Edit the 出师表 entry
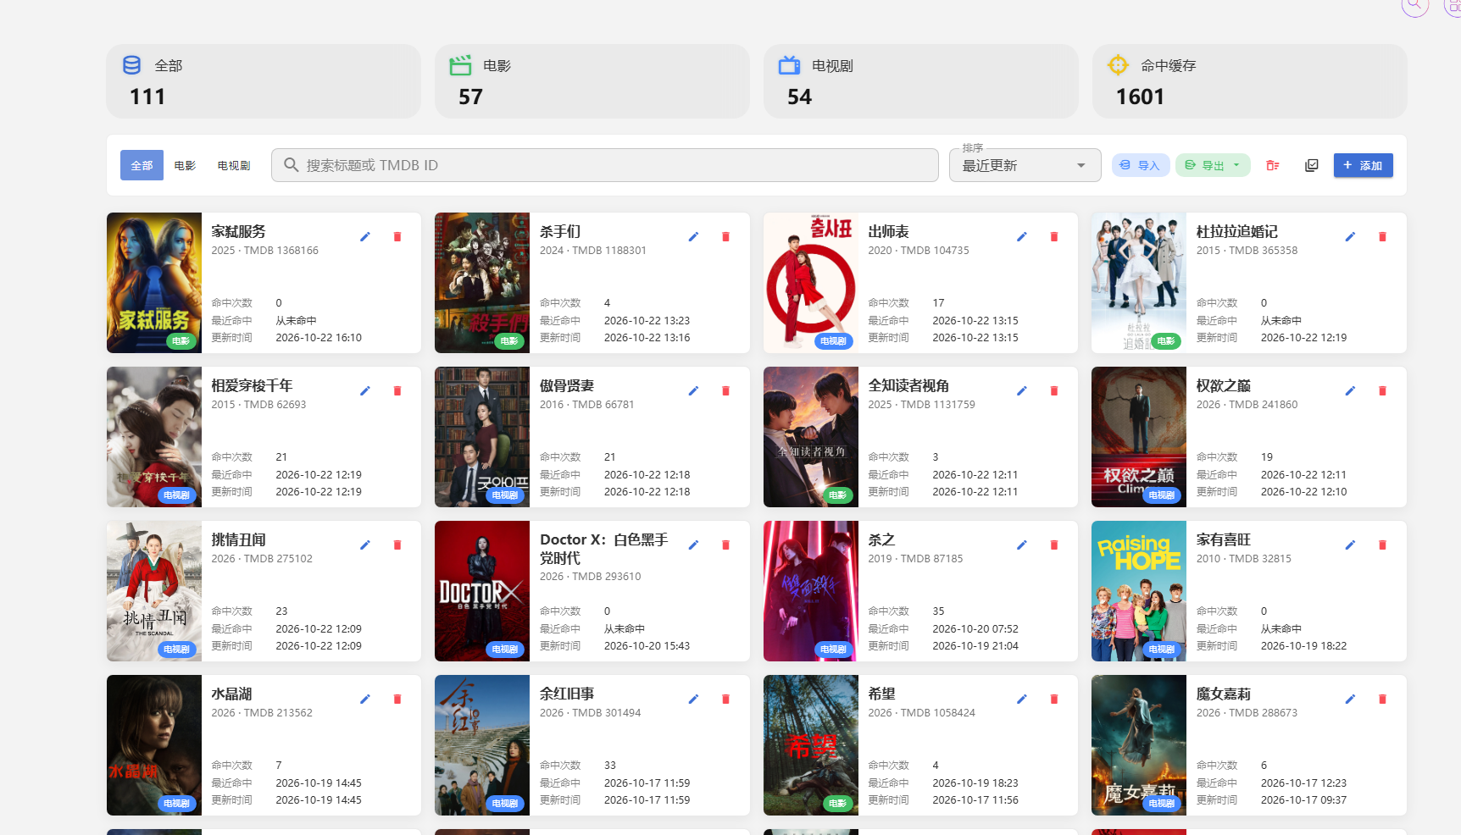This screenshot has width=1461, height=835. point(1022,237)
